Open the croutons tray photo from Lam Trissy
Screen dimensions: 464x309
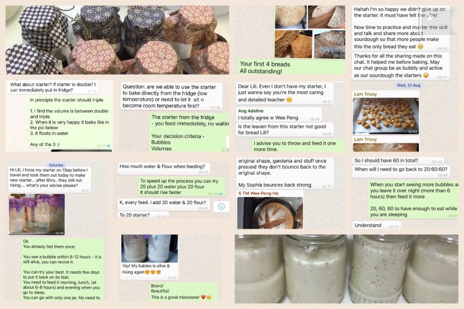(385, 116)
